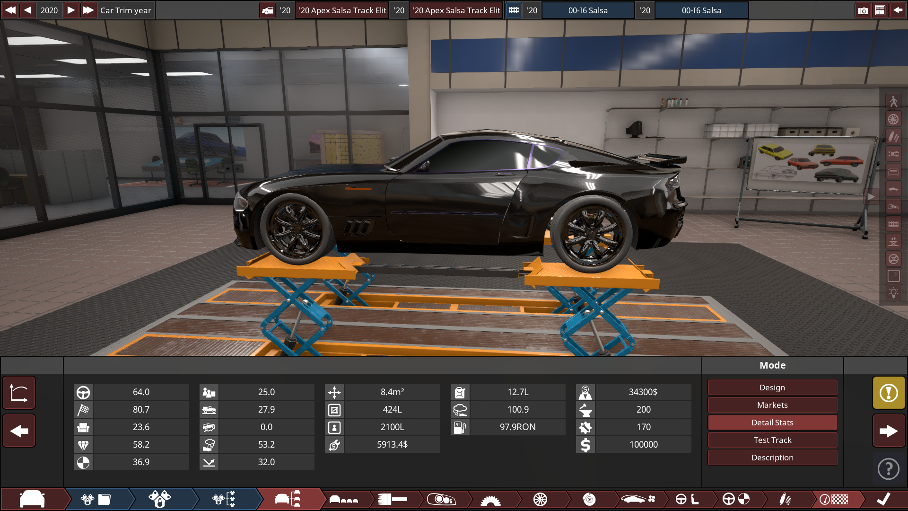Click the finish checkmark tab

pos(883,499)
